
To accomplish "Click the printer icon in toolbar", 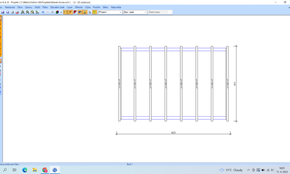I will coord(12,12).
